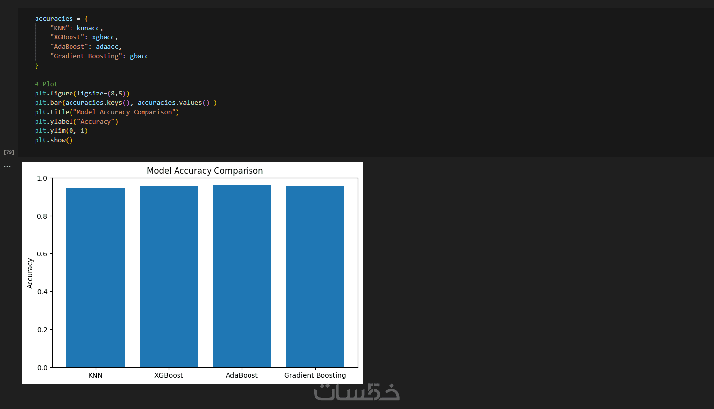Click the 0.0 y-axis tick label
Screen dimensions: 714x409
42,368
